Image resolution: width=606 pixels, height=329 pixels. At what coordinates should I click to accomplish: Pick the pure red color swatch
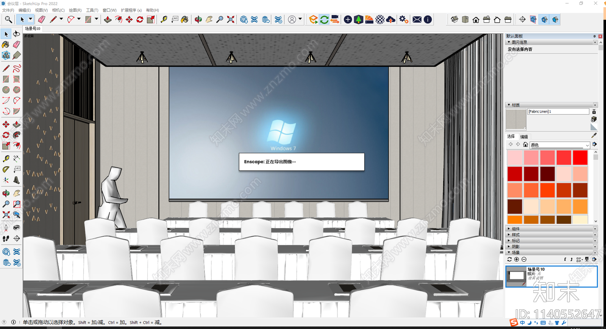(x=580, y=157)
